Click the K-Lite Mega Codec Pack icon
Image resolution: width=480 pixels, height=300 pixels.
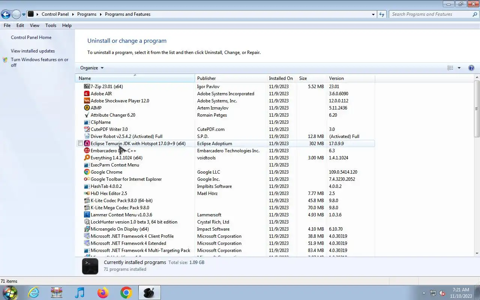pyautogui.click(x=87, y=208)
